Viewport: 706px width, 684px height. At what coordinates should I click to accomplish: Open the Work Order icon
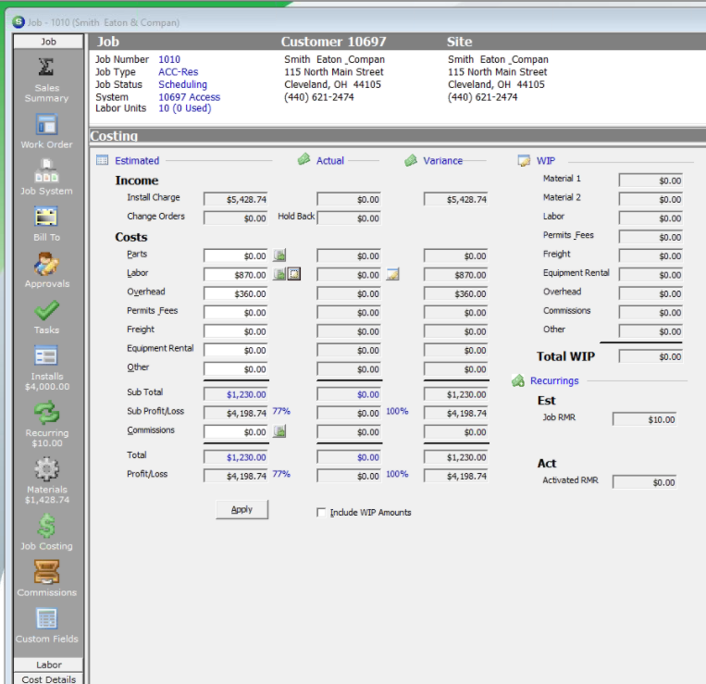tap(46, 124)
